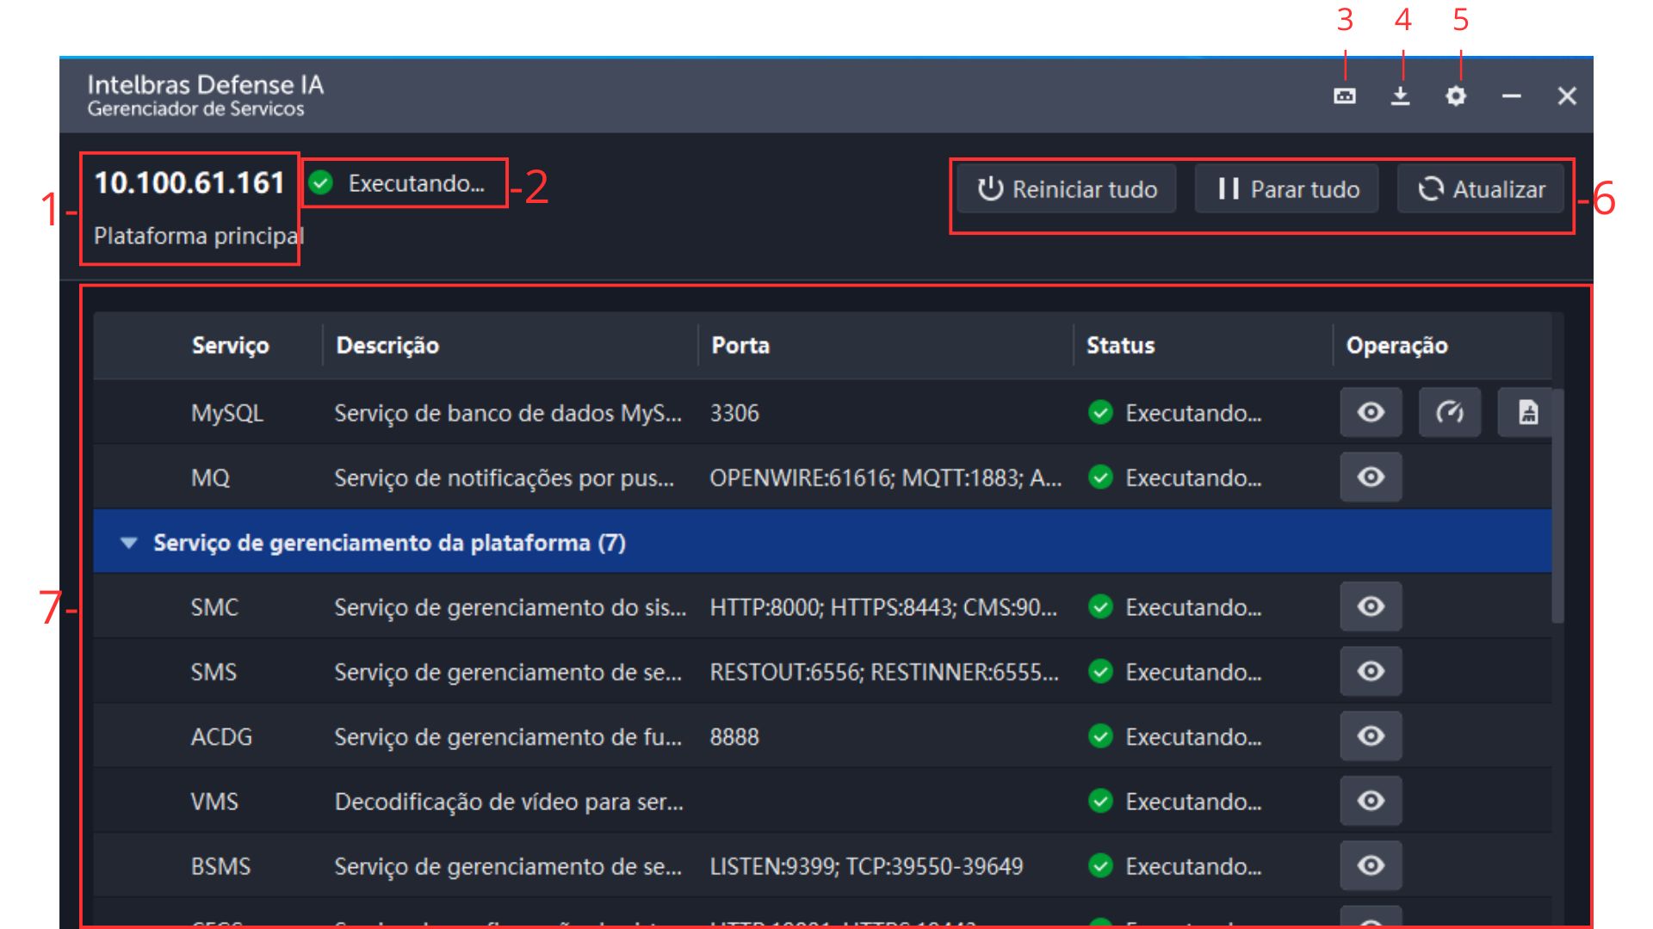This screenshot has height=929, width=1653.
Task: Click the download icon in title bar
Action: coord(1401,95)
